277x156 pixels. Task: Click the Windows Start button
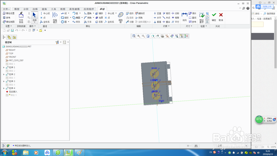(x=5, y=152)
